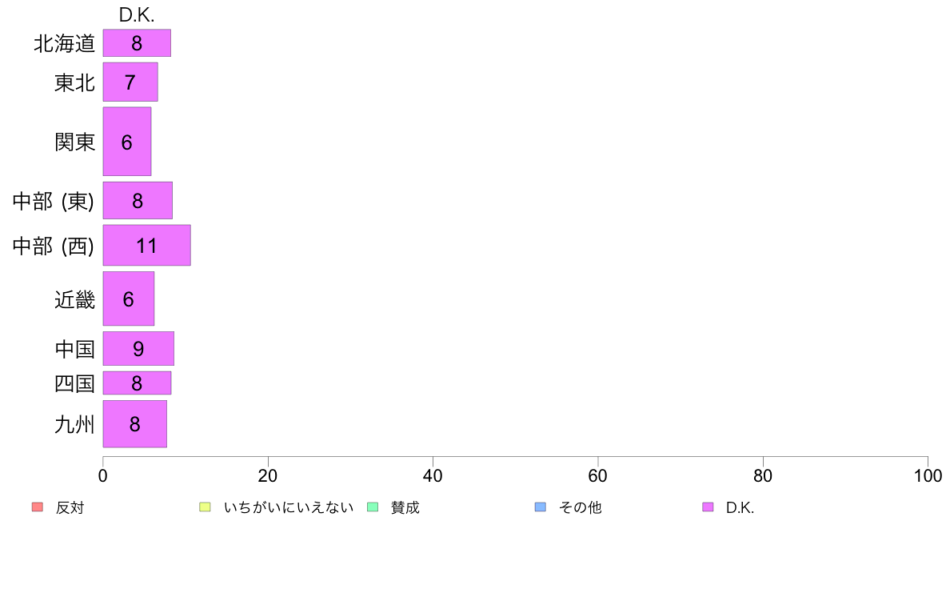This screenshot has height=589, width=950.
Task: Select the 中部 (西) bar showing 11
Action: pos(146,245)
